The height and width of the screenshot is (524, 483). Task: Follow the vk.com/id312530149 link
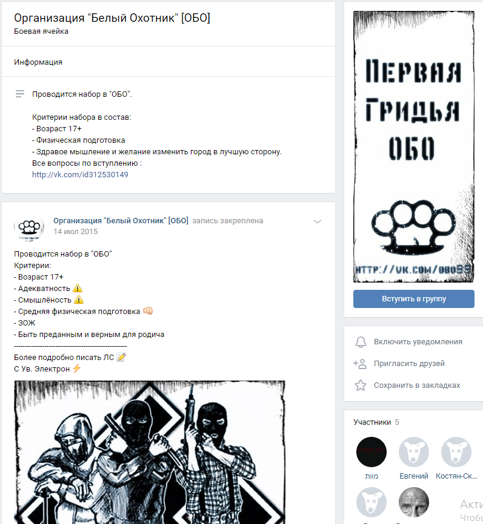pos(80,174)
